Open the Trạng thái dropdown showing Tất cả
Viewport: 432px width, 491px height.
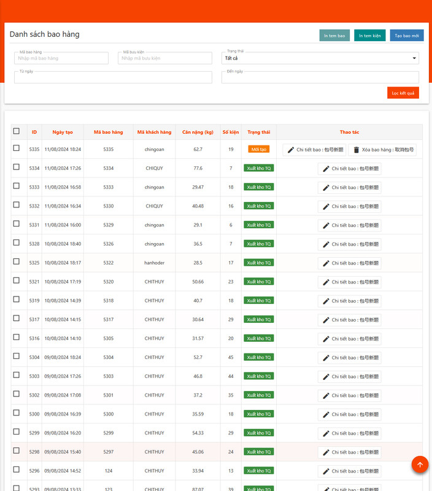click(x=320, y=58)
